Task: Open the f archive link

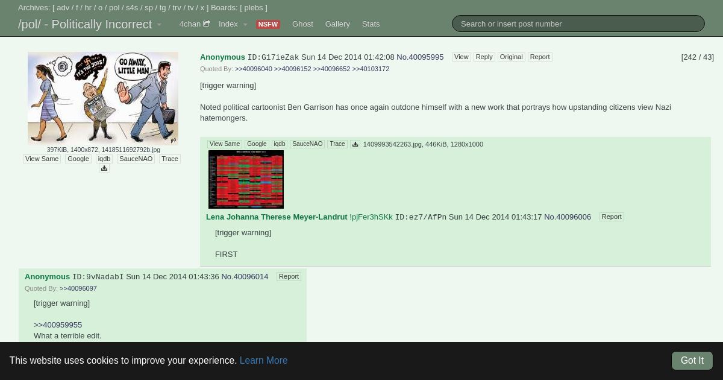Action: (77, 8)
